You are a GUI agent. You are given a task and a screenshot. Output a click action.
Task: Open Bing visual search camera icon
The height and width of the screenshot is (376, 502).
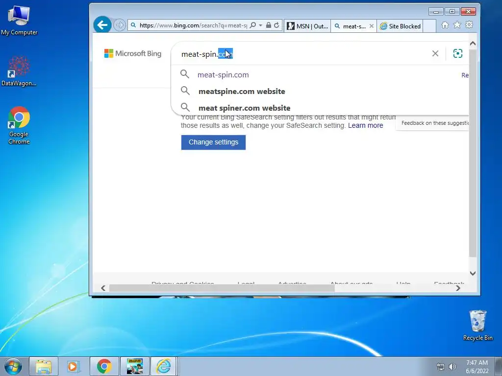[x=458, y=53]
